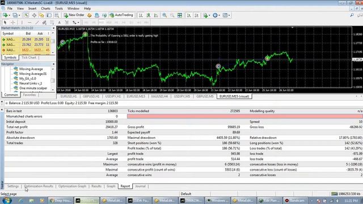
Task: Toggle the Navigator folder icon
Action: click(x=41, y=15)
